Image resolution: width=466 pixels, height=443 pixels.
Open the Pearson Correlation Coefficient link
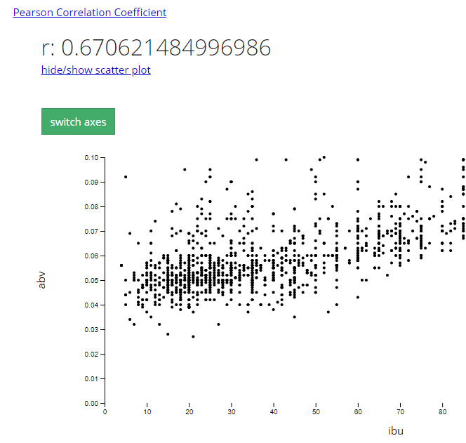coord(90,13)
